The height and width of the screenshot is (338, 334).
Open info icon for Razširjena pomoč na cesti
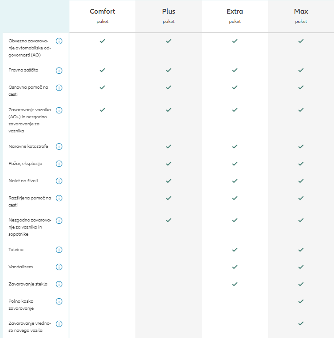pos(59,198)
